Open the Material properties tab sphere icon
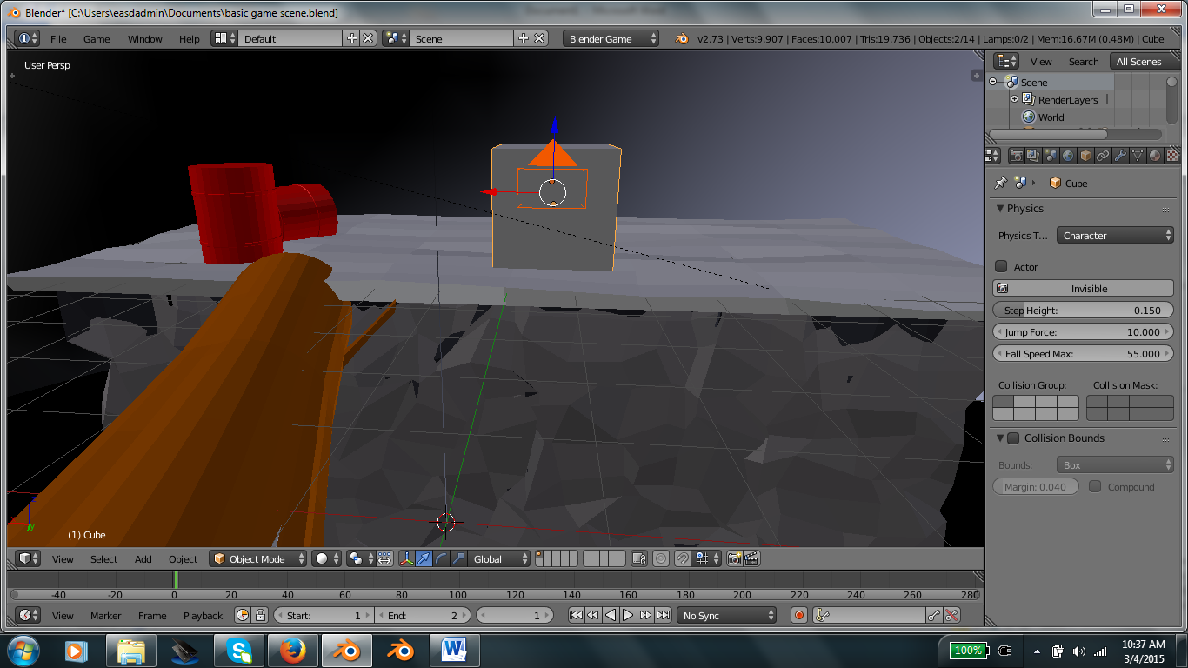Viewport: 1188px width, 668px height. pos(1155,156)
